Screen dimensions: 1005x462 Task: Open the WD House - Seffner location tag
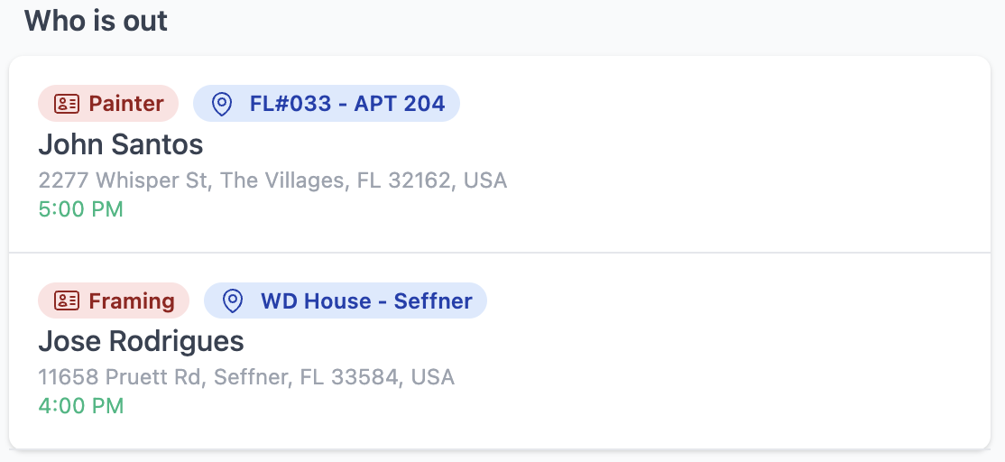tap(346, 300)
